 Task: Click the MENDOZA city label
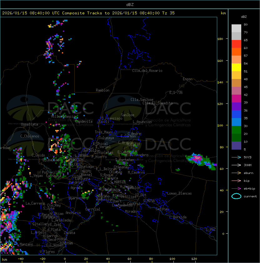click(x=76, y=160)
